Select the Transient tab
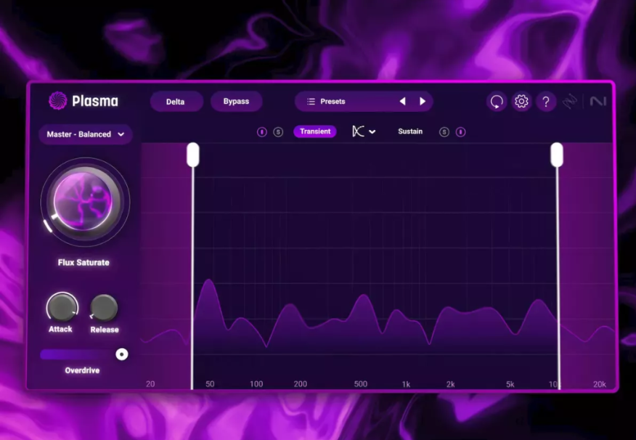 click(x=315, y=131)
